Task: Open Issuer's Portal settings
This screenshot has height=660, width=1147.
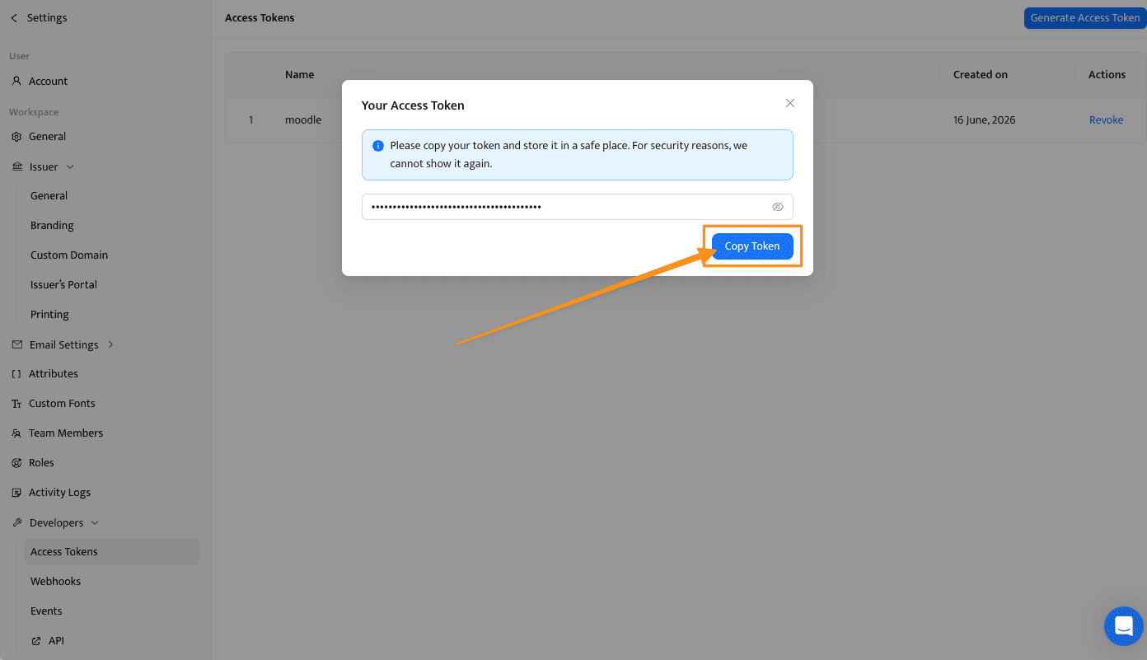Action: (63, 284)
